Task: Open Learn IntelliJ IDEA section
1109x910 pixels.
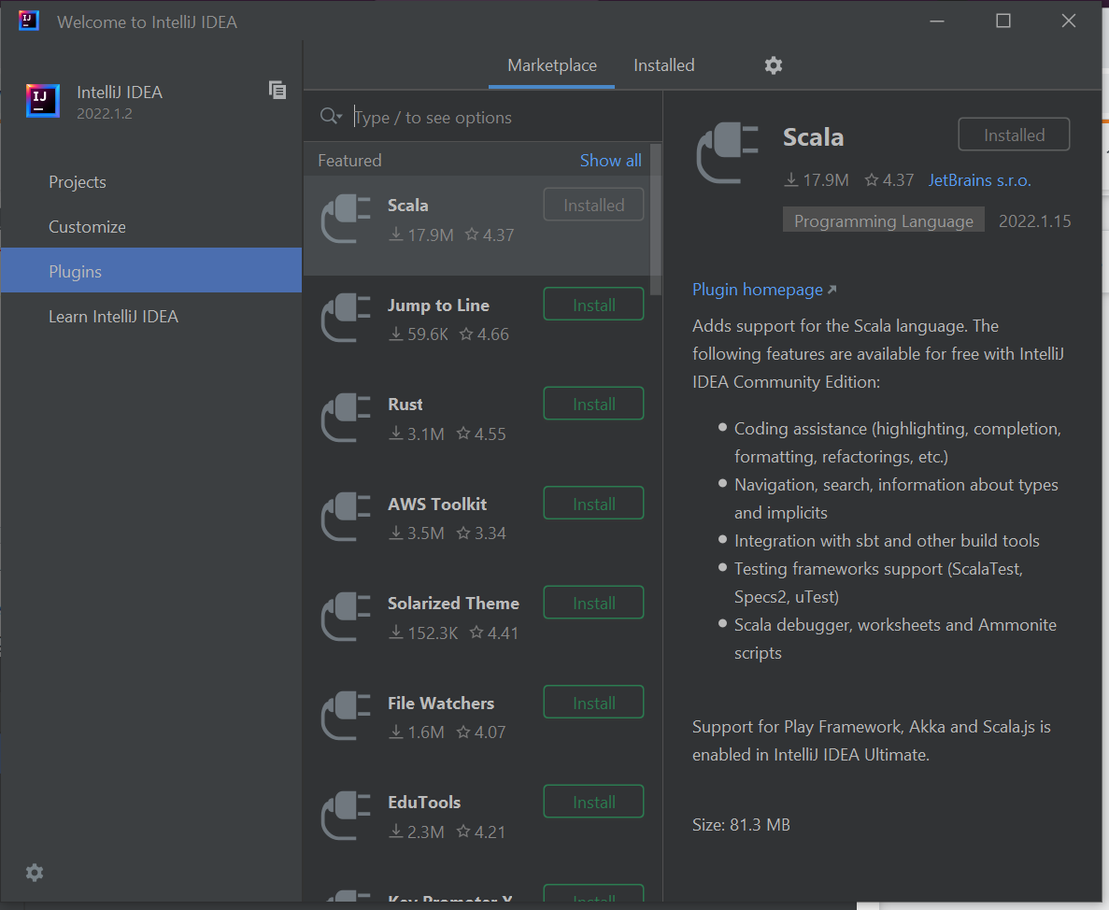Action: [151, 317]
